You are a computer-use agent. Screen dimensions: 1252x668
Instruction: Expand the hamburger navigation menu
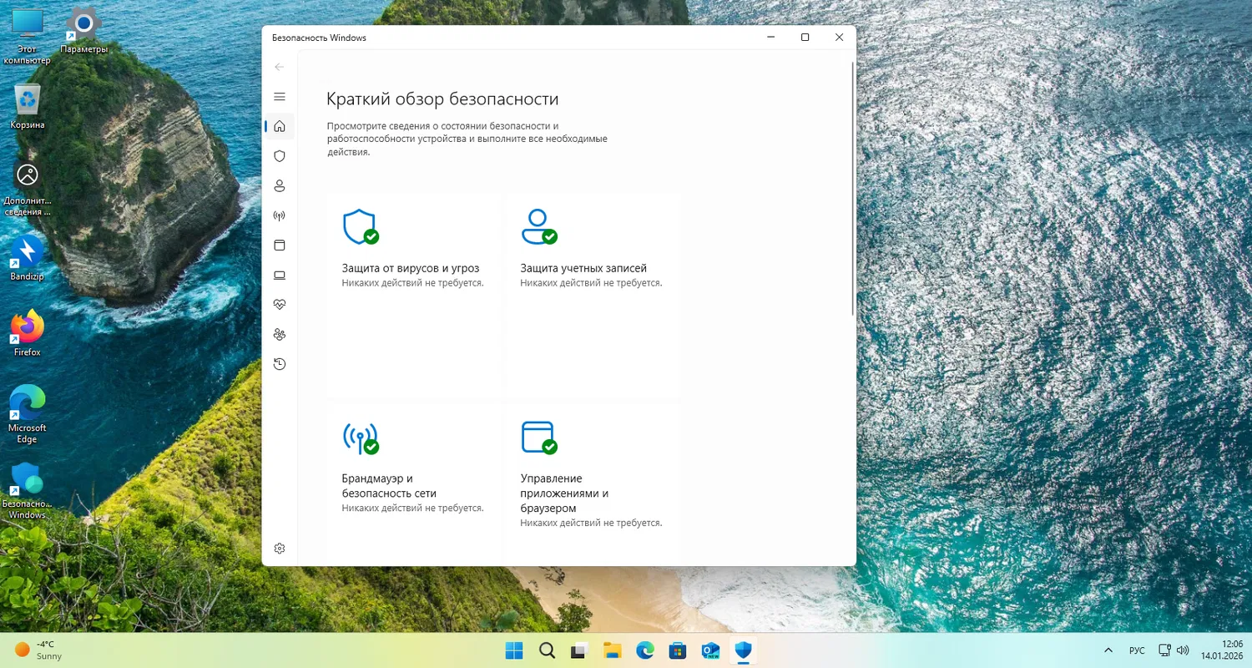(x=280, y=97)
